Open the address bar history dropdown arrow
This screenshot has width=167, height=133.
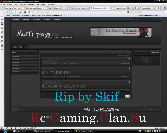point(124,12)
